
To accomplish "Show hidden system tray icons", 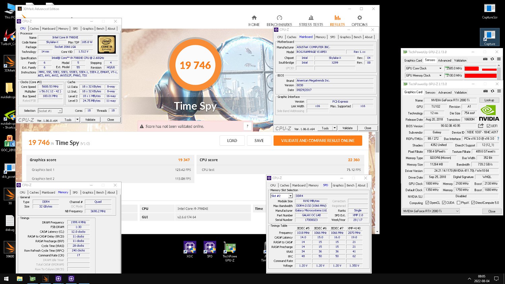I will point(469,279).
